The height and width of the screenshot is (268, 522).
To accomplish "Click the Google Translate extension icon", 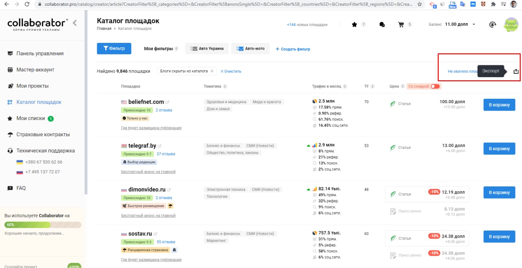I will point(462,4).
